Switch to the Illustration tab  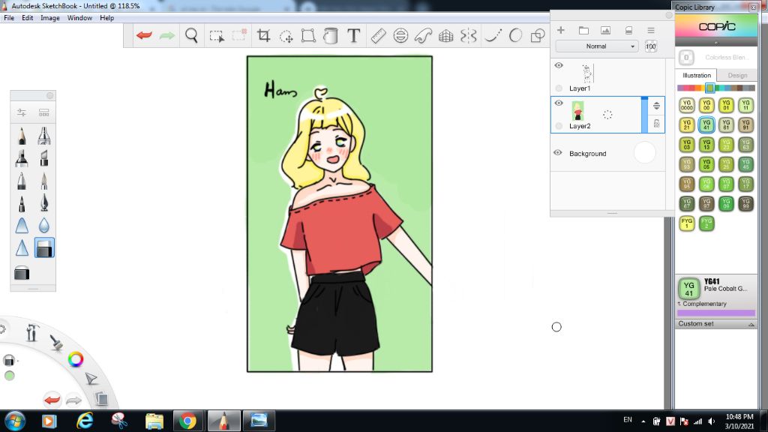[697, 76]
